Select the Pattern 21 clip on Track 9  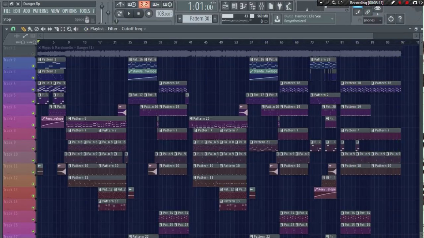263,145
